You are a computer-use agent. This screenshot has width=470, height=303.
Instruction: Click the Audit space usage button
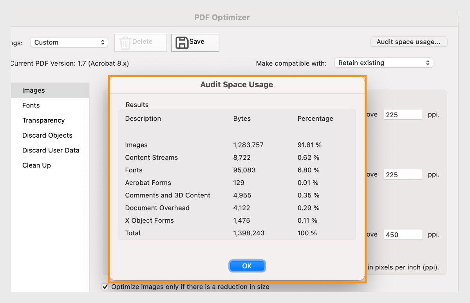click(x=409, y=41)
